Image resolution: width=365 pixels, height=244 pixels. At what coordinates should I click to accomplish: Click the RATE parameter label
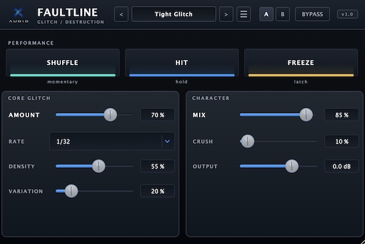point(16,142)
